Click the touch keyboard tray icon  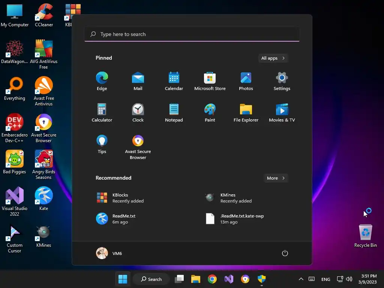[312, 279]
